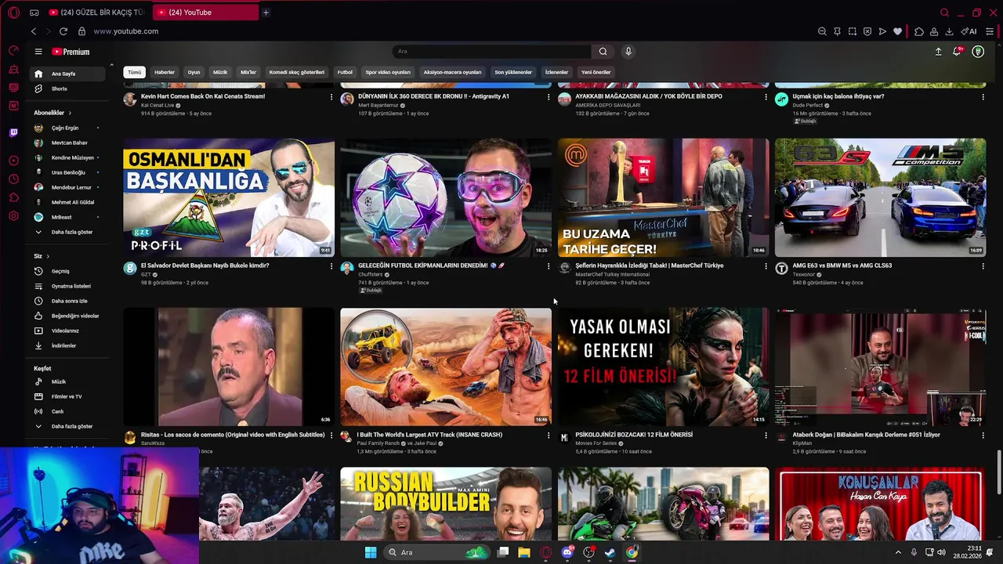Open YouTube notifications bell
The width and height of the screenshot is (1003, 564).
(957, 52)
